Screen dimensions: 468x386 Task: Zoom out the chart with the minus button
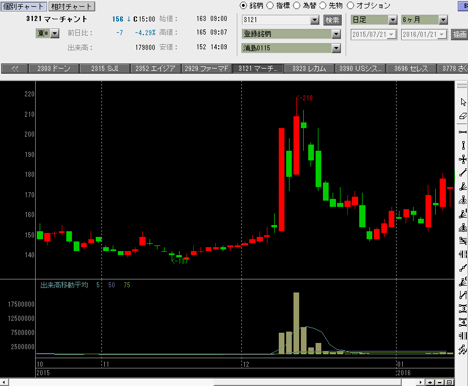tap(440, 382)
